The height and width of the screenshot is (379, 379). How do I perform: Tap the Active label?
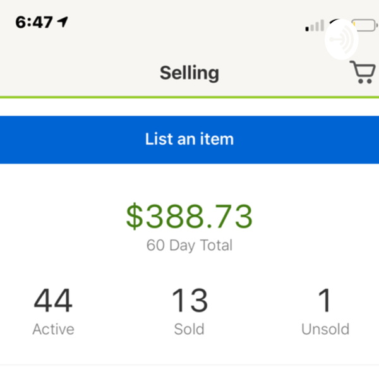pos(53,329)
